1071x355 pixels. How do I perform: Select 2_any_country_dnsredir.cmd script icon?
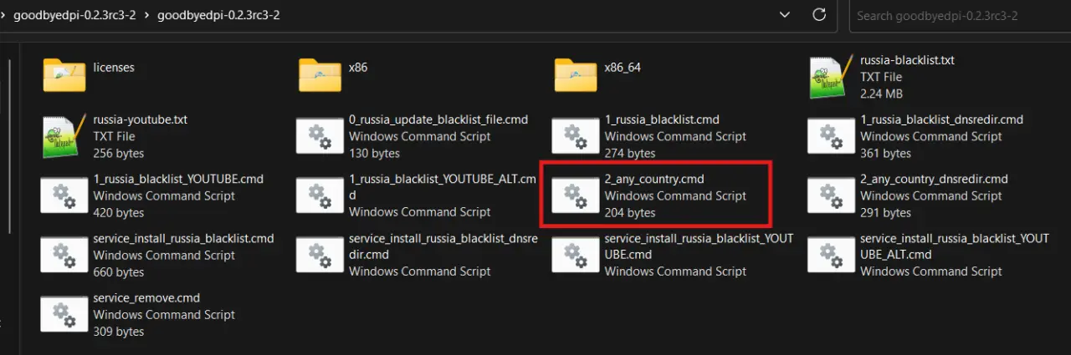point(831,195)
